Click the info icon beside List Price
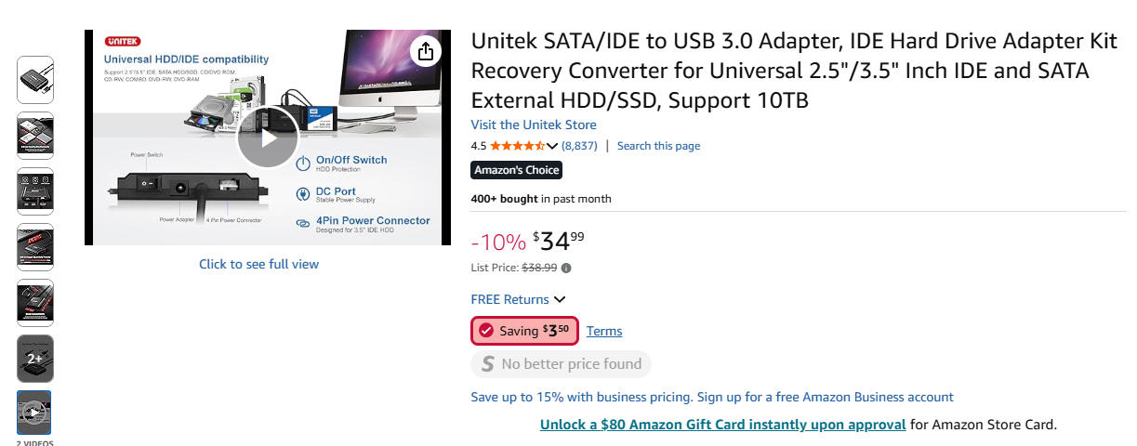1137x446 pixels. point(567,269)
